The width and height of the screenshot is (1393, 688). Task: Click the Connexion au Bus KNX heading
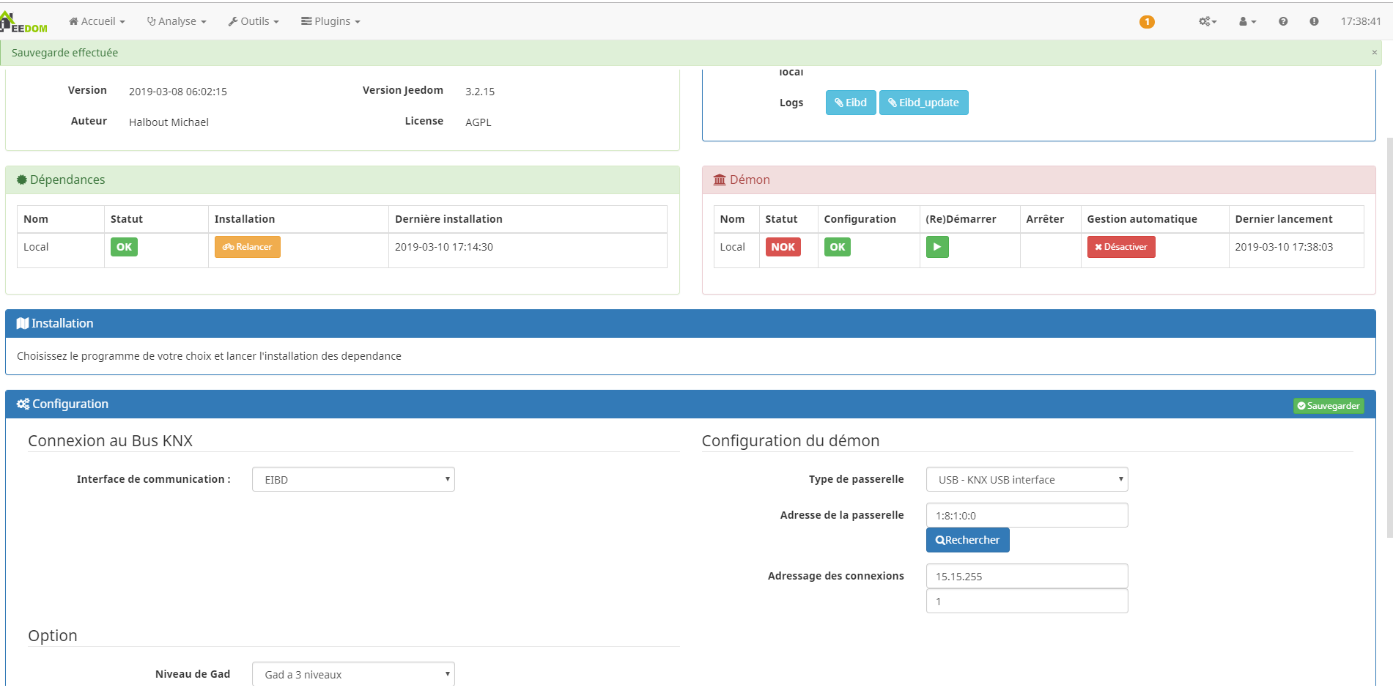point(110,440)
